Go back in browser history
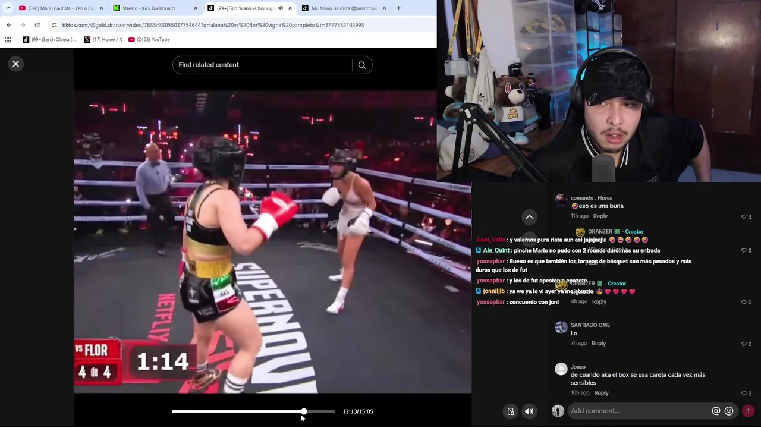 coord(8,25)
